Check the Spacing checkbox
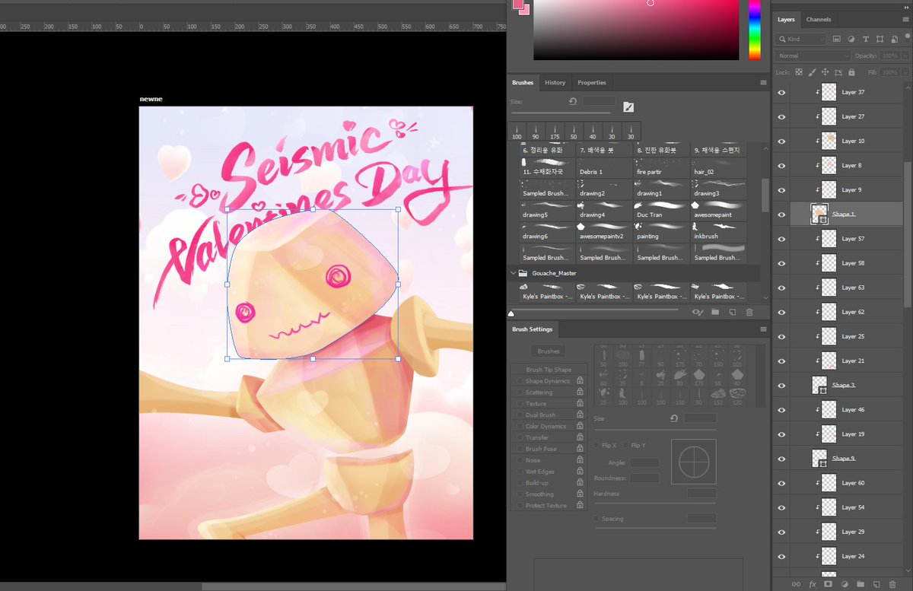913x591 pixels. pos(596,519)
